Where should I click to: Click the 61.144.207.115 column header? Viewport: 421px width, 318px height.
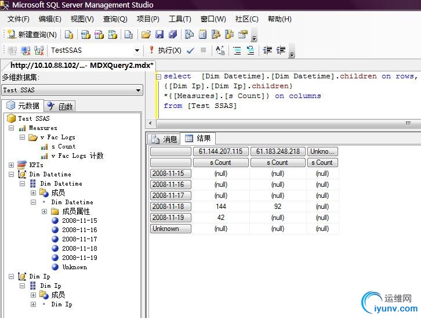coord(220,151)
